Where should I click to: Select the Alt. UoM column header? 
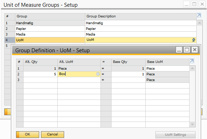pos(79,62)
